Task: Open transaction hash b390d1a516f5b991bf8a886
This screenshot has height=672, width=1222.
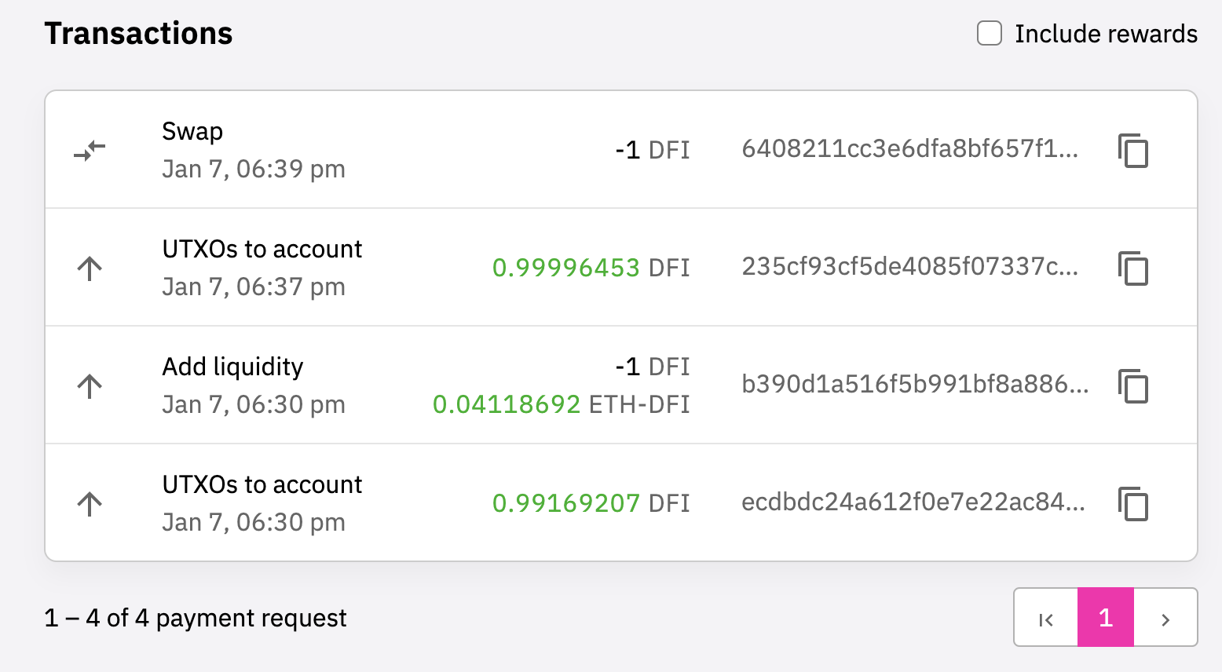Action: click(915, 384)
